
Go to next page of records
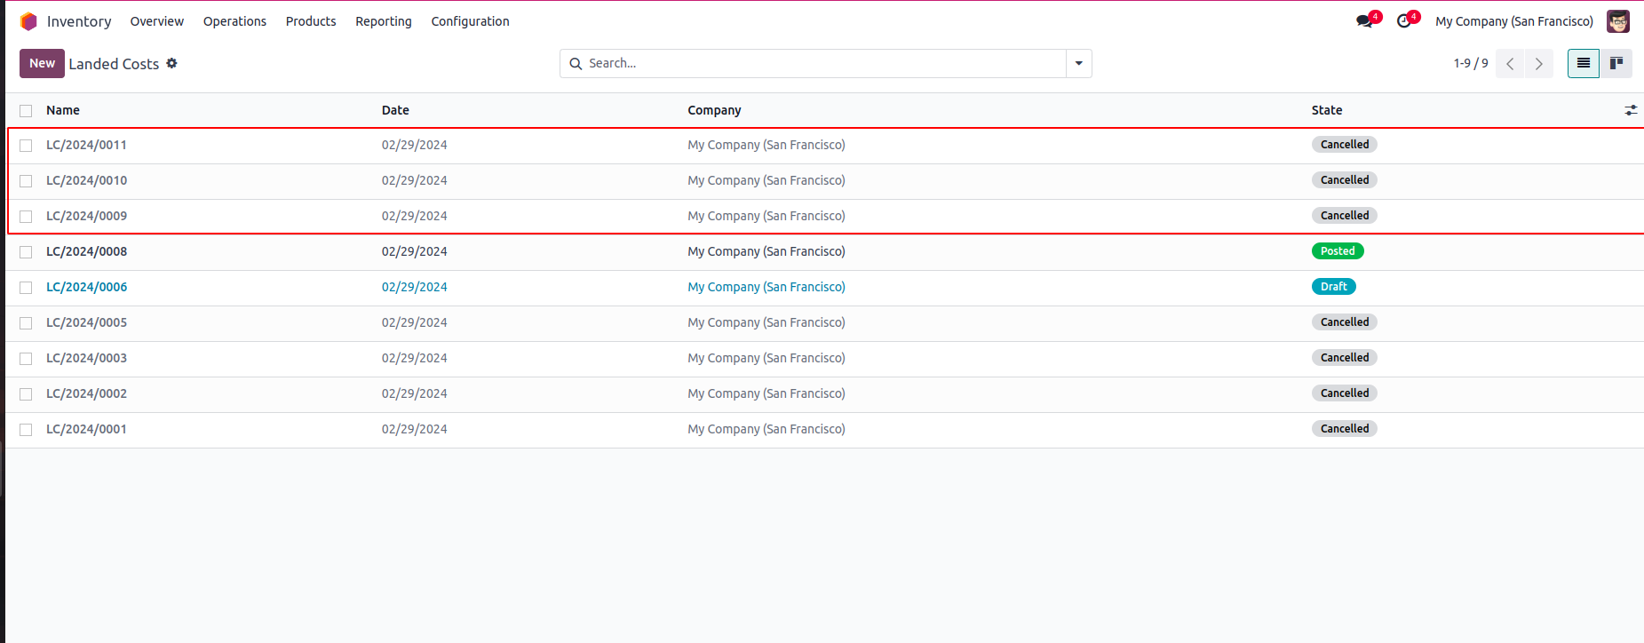tap(1539, 64)
